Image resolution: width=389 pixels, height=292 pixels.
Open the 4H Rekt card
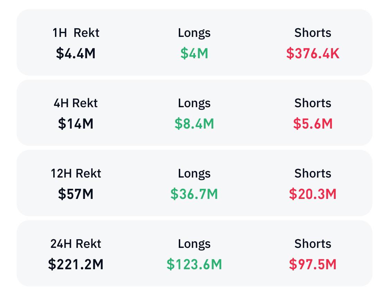[x=194, y=112]
